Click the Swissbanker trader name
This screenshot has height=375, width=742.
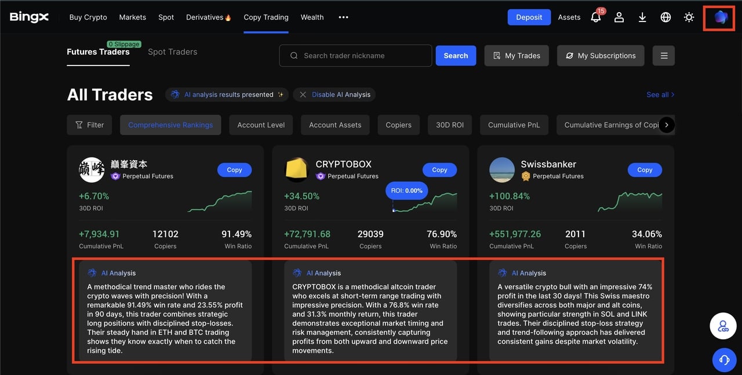[x=548, y=164]
